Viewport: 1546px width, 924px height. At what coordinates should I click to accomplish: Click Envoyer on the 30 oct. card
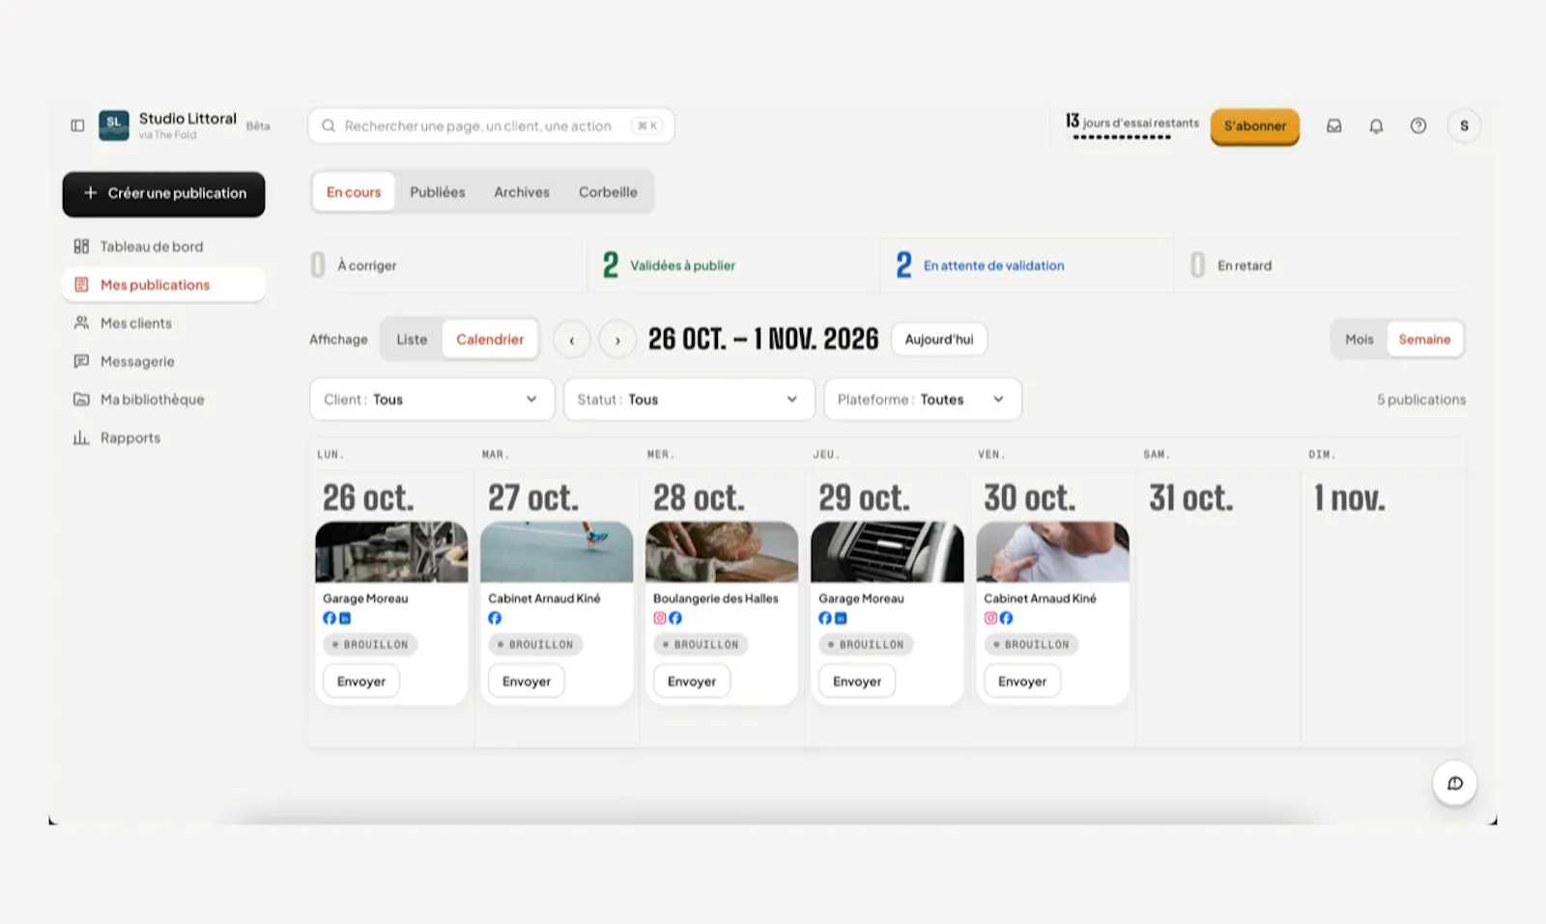click(1021, 681)
